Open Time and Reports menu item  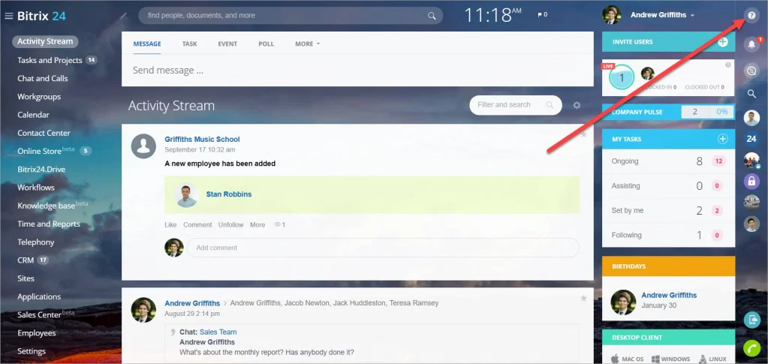point(49,224)
